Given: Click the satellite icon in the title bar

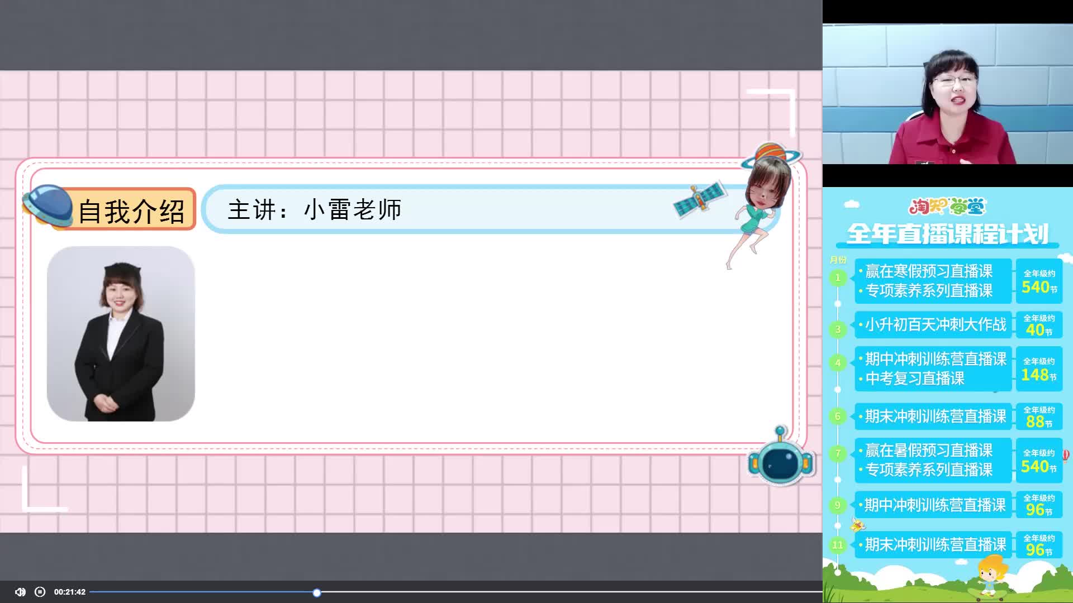Looking at the screenshot, I should 700,199.
